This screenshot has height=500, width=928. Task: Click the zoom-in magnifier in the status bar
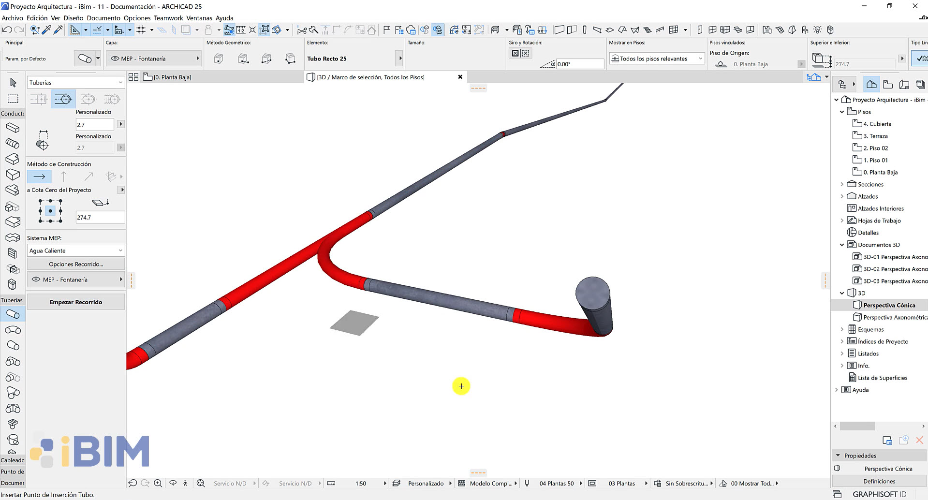[158, 483]
